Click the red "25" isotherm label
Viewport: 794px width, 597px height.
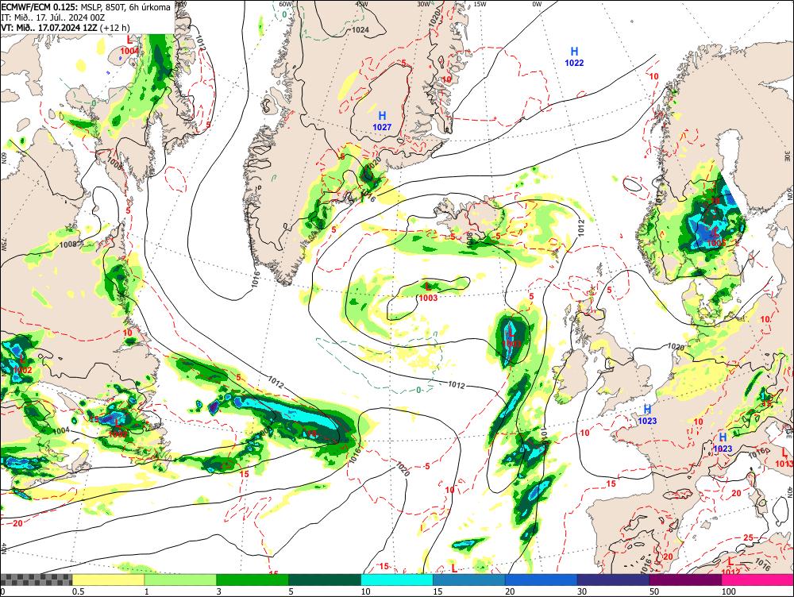(x=749, y=537)
